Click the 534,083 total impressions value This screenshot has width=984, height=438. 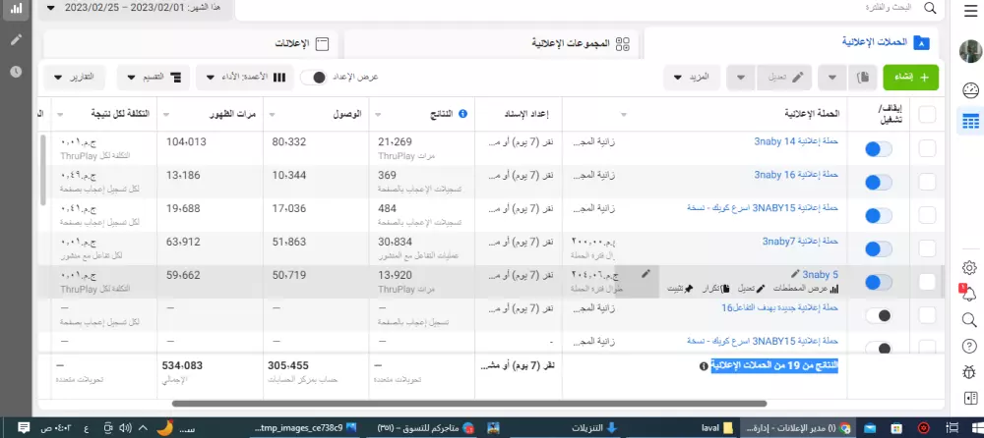click(184, 365)
